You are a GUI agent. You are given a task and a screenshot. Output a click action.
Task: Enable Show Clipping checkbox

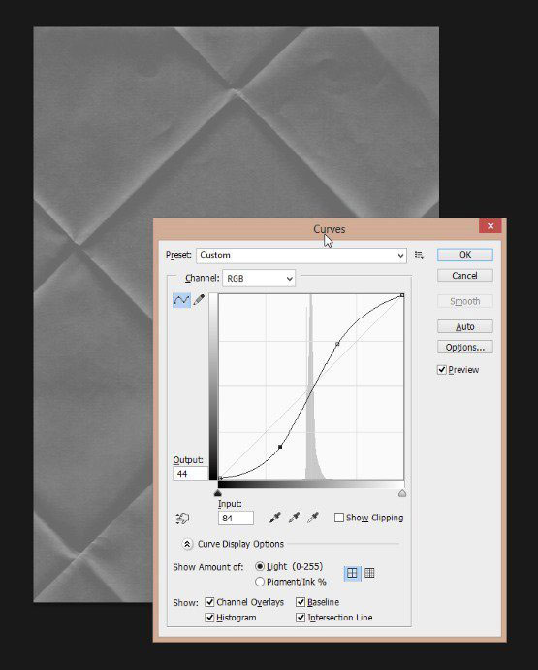point(339,518)
